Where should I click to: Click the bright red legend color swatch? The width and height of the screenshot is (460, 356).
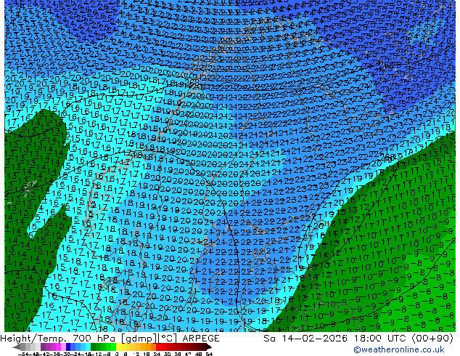(x=158, y=347)
